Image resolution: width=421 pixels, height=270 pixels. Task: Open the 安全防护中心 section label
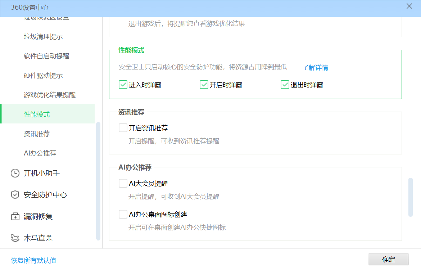click(x=45, y=195)
